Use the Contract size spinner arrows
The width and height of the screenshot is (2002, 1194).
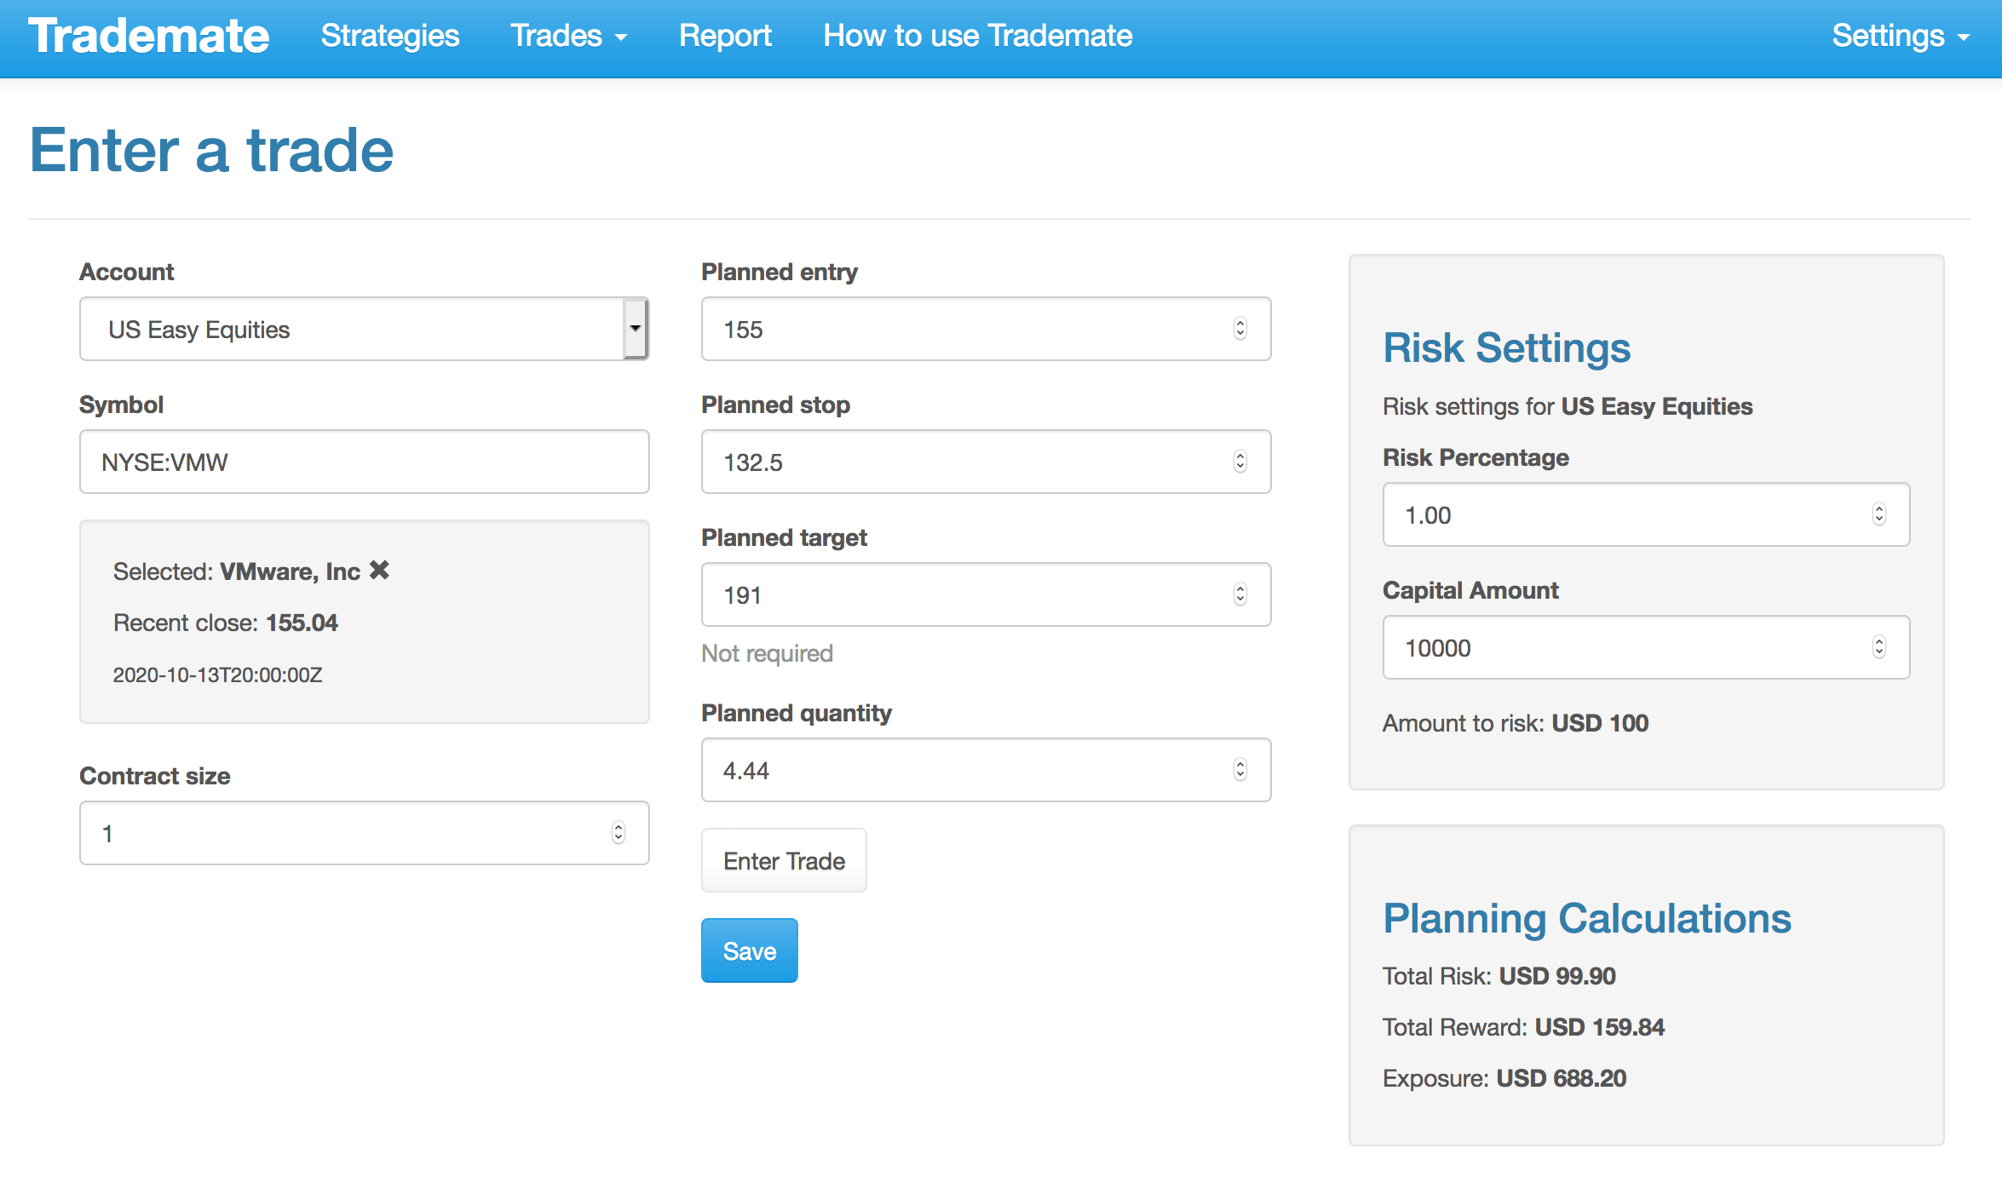(618, 833)
